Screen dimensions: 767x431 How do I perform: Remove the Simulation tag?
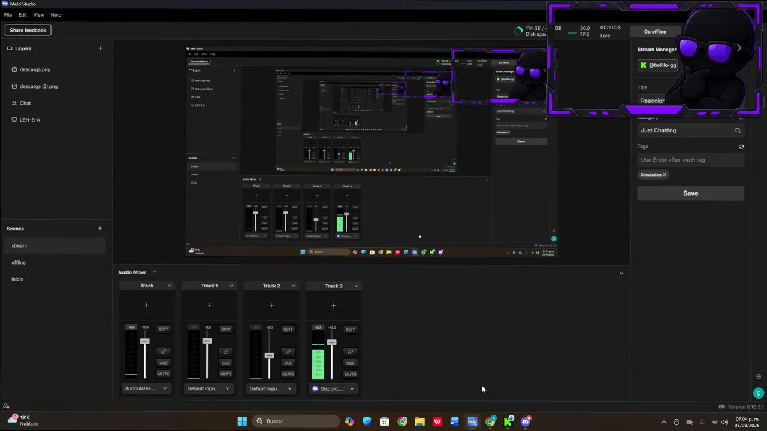click(x=665, y=175)
